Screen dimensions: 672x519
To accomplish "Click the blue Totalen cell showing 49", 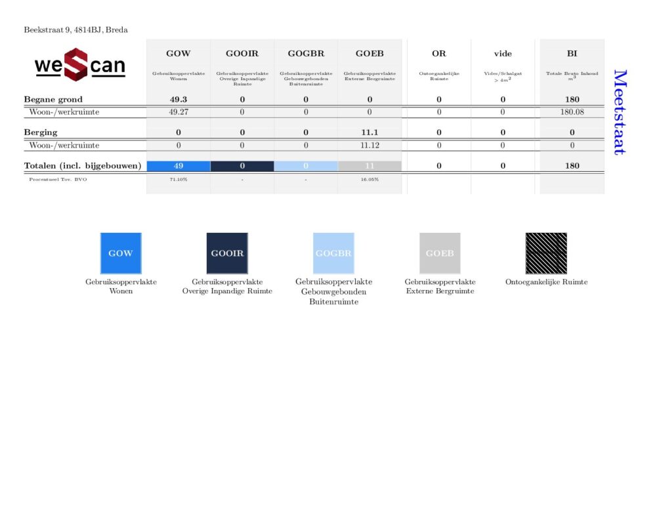I will pyautogui.click(x=178, y=166).
